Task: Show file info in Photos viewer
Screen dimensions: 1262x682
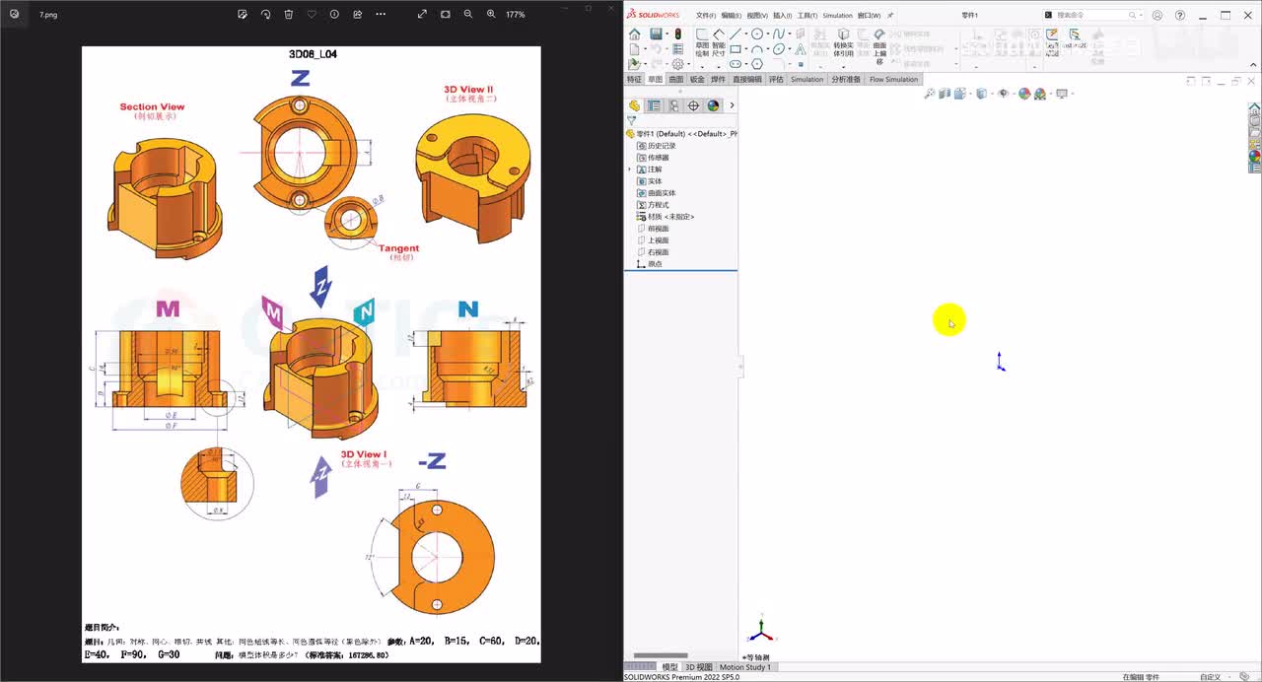Action: pyautogui.click(x=334, y=15)
